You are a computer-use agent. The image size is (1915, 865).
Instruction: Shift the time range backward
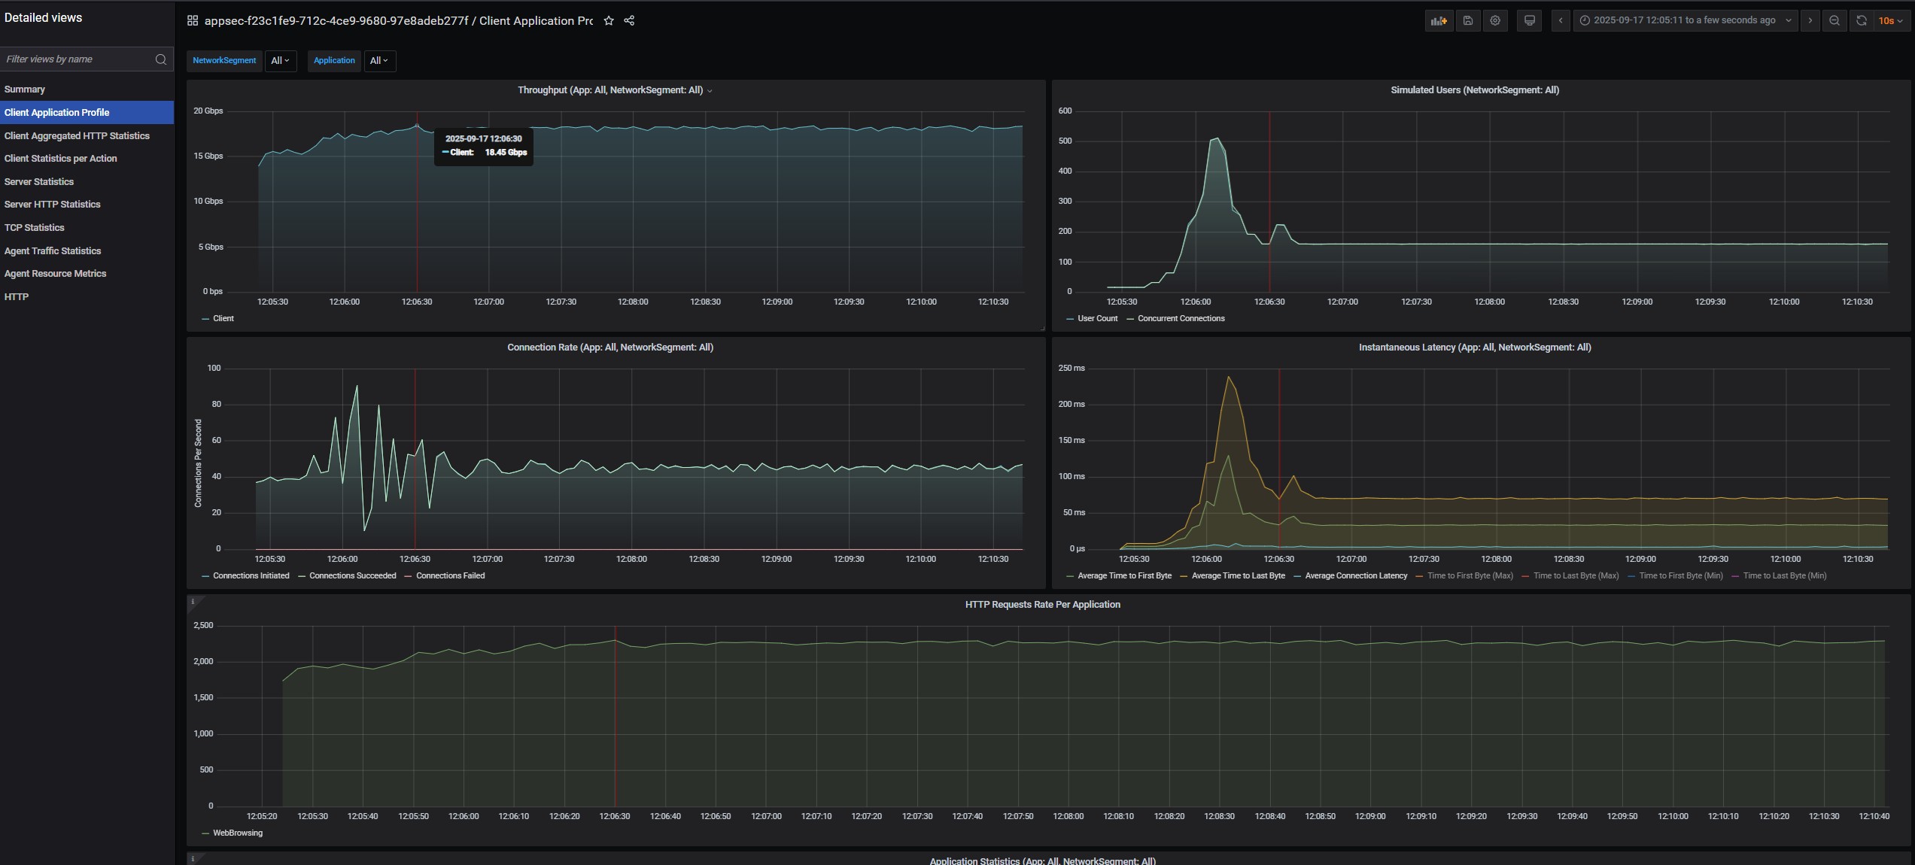pyautogui.click(x=1561, y=21)
